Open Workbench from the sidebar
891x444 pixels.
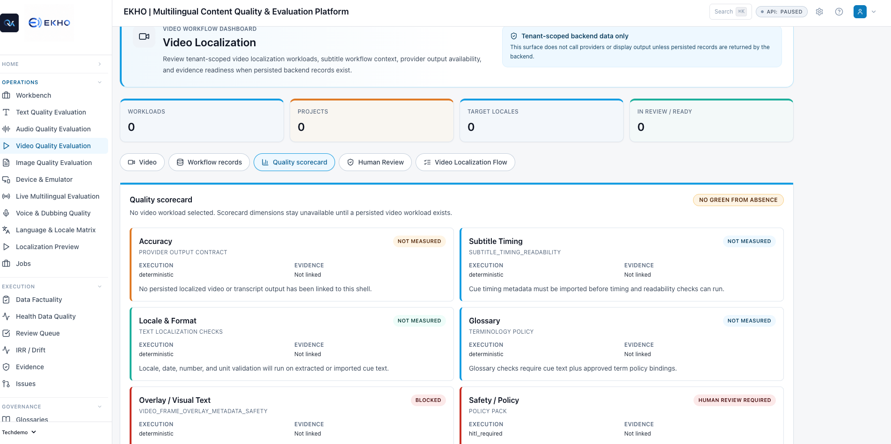click(54, 95)
